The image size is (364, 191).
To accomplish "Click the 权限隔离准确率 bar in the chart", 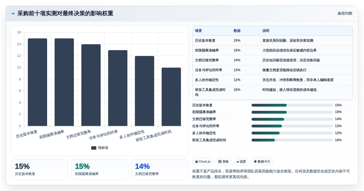I will [x=64, y=82].
